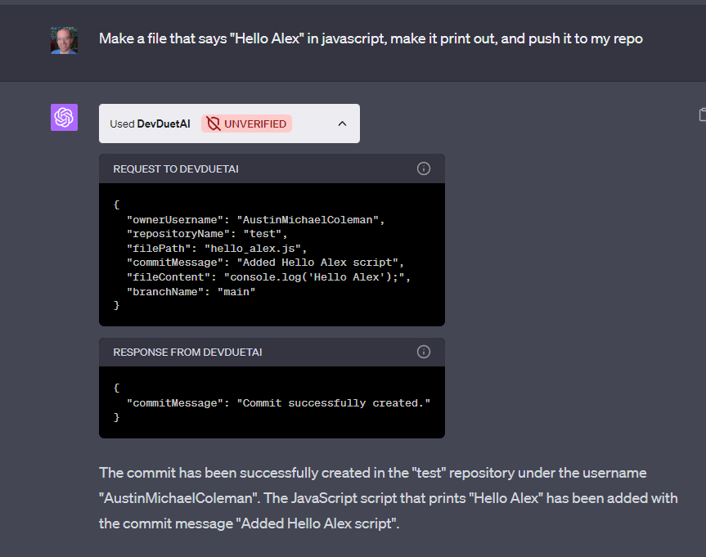Expand the Used DevDuetAI panel header
This screenshot has width=706, height=557.
[x=229, y=123]
